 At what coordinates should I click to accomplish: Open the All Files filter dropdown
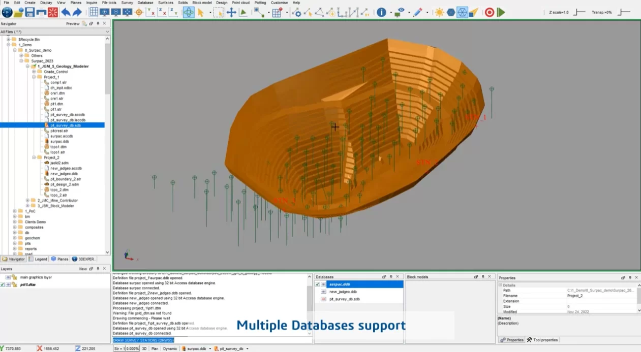pos(107,31)
